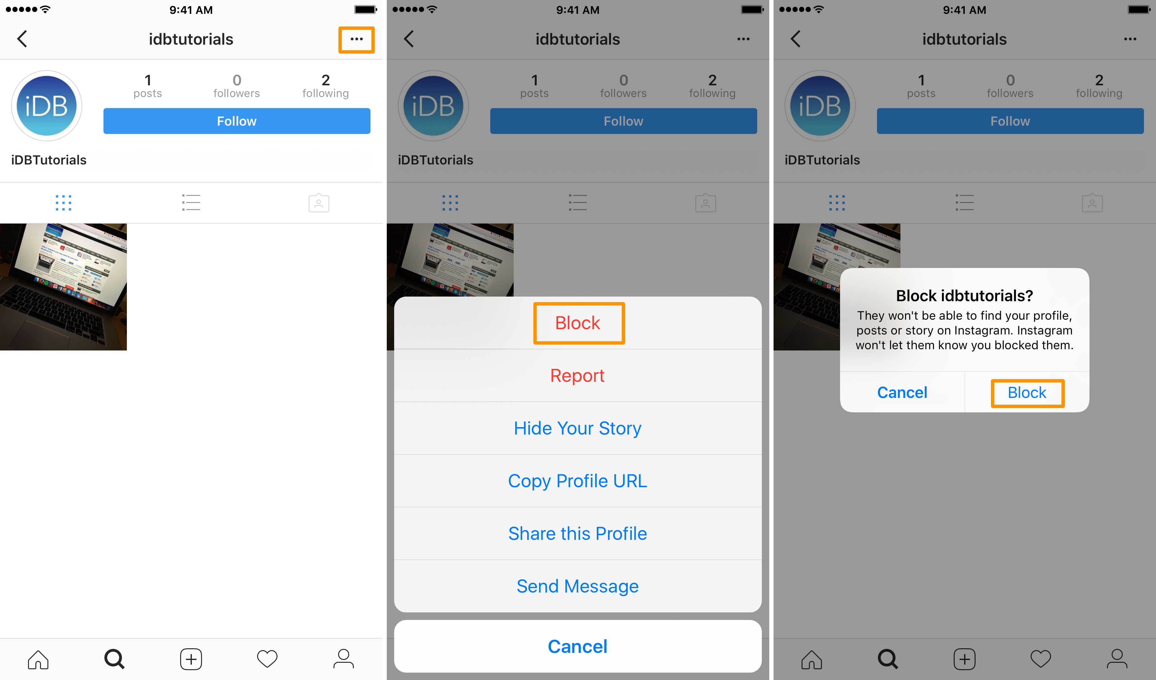
Task: Tap the grid view icon
Action: tap(63, 202)
